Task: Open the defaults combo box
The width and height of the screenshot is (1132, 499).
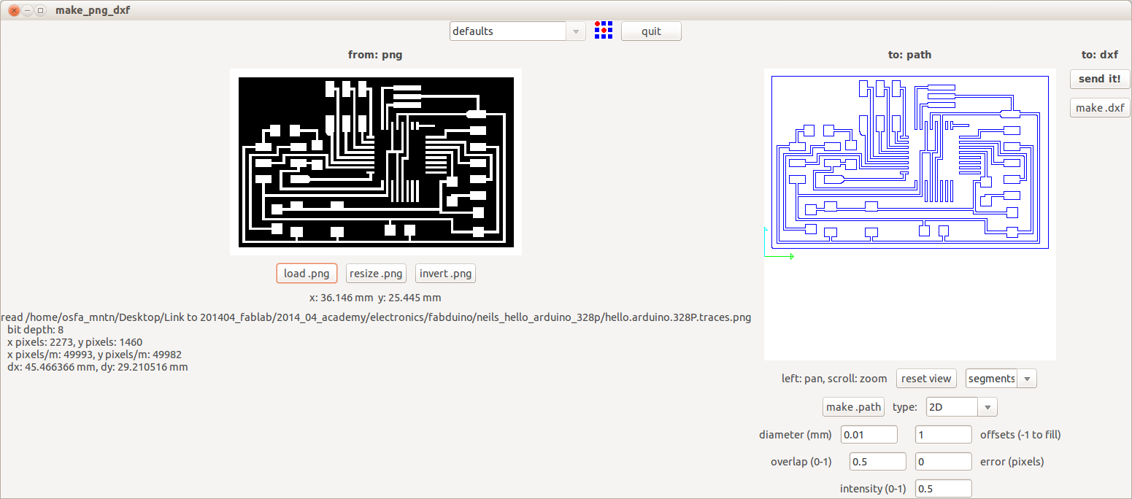Action: click(517, 31)
